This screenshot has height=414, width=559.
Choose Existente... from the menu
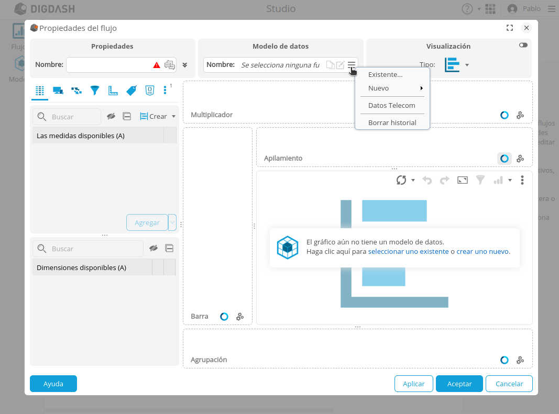(x=385, y=74)
